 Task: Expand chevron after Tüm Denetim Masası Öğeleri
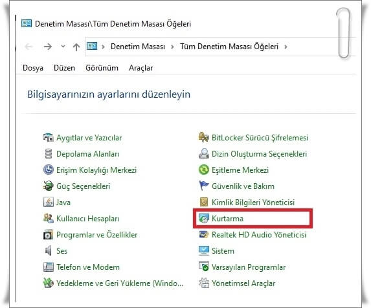[x=286, y=47]
